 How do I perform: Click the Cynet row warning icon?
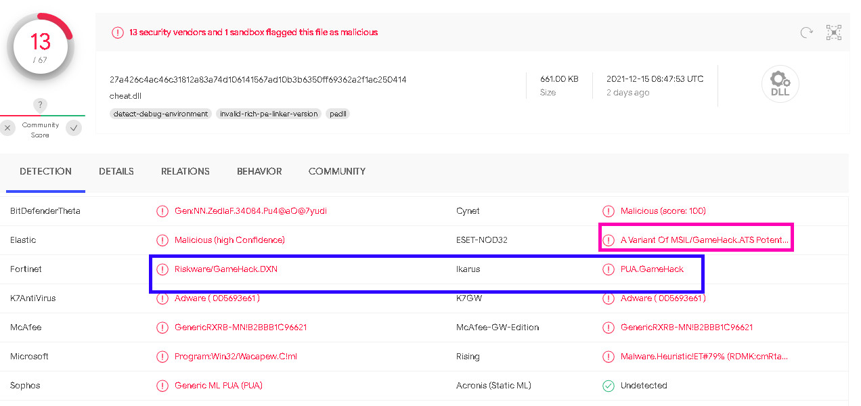coord(609,211)
